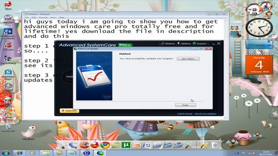Open the Restore option in Advanced SystemCare

coord(168,43)
